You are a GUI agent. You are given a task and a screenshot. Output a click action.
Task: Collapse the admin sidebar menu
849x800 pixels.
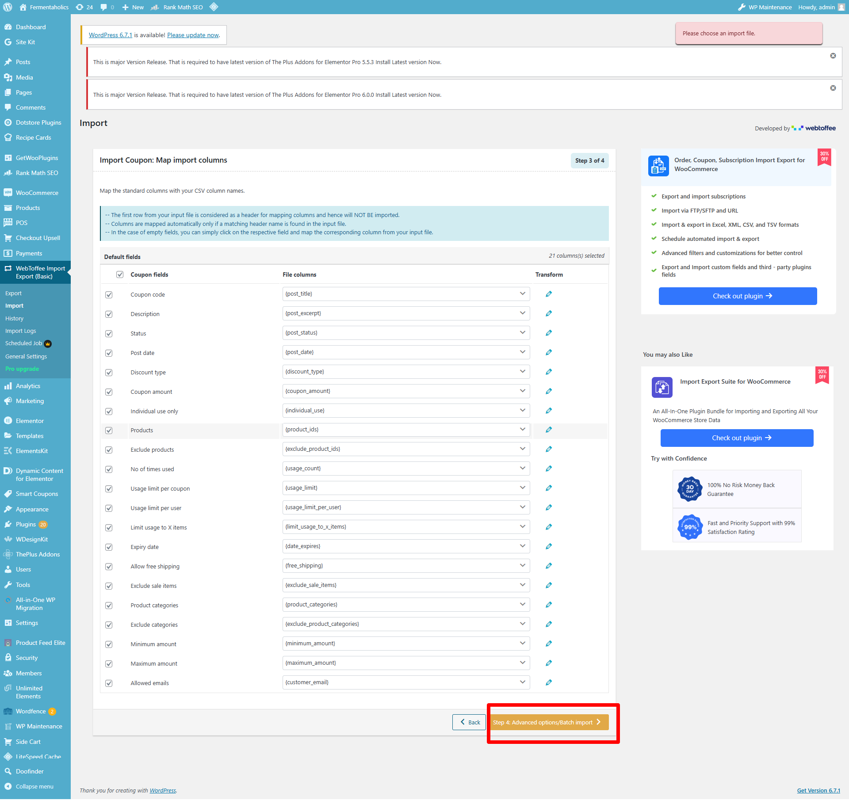tap(34, 787)
